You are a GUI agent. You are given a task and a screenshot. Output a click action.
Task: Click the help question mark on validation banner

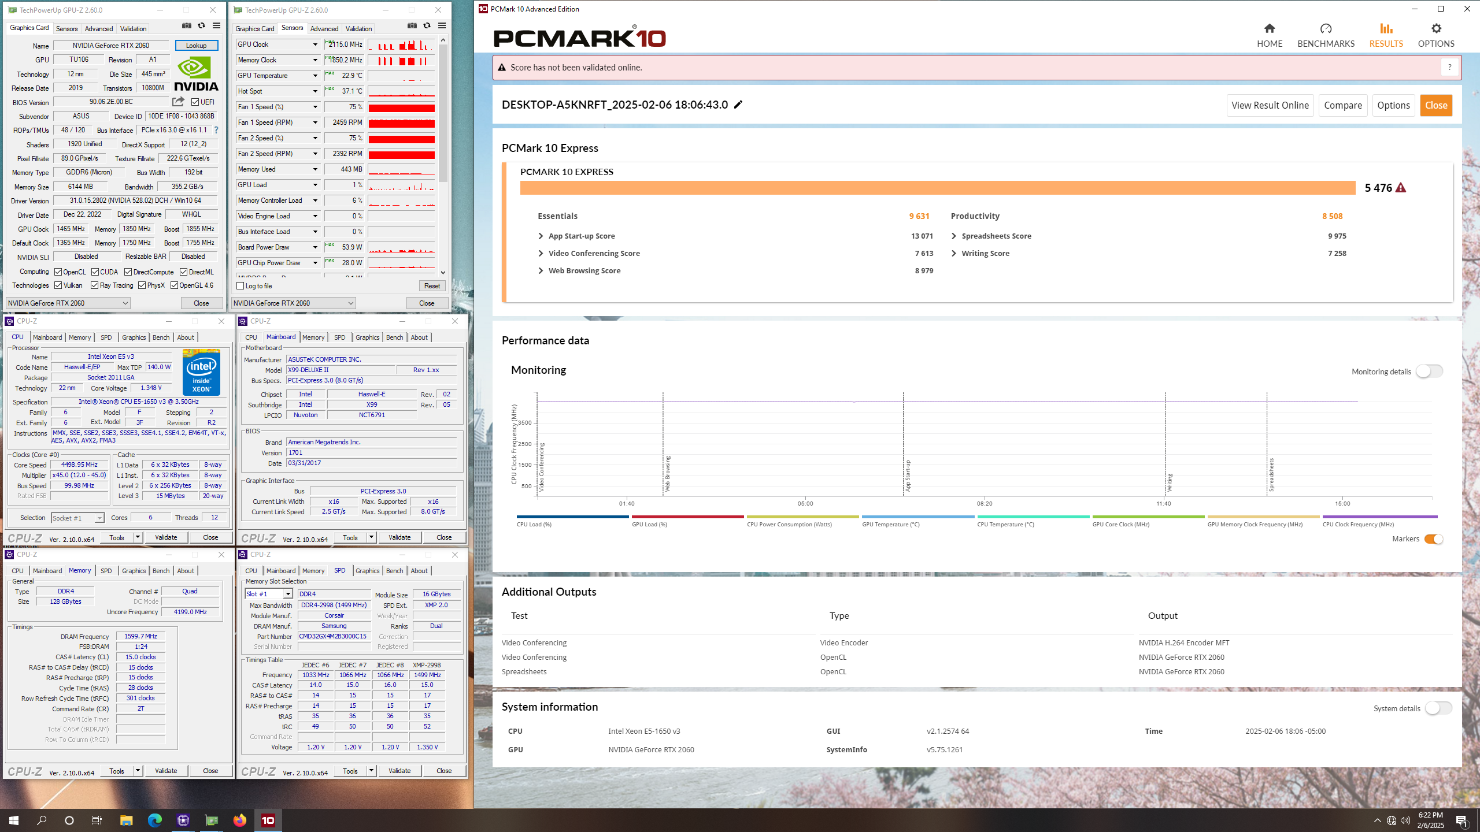pos(1449,68)
